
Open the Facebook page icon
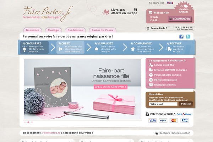[x=181, y=37]
